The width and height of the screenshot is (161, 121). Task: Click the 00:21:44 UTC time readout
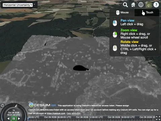click(14, 115)
